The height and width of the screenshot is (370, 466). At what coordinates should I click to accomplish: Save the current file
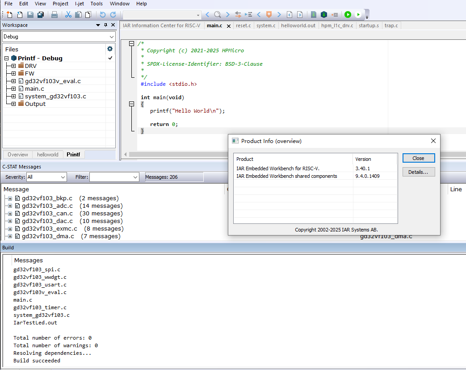coord(30,15)
